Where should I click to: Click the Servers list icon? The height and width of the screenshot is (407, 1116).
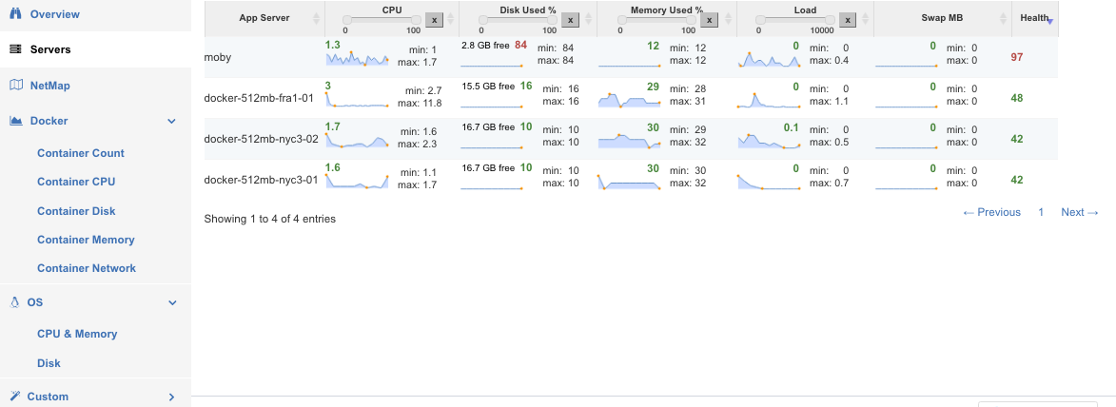[x=15, y=49]
